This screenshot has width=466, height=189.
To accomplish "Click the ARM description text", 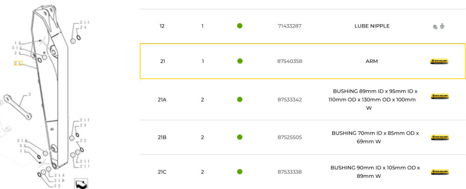I will (372, 61).
